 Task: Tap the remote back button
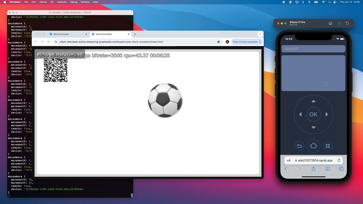click(299, 146)
